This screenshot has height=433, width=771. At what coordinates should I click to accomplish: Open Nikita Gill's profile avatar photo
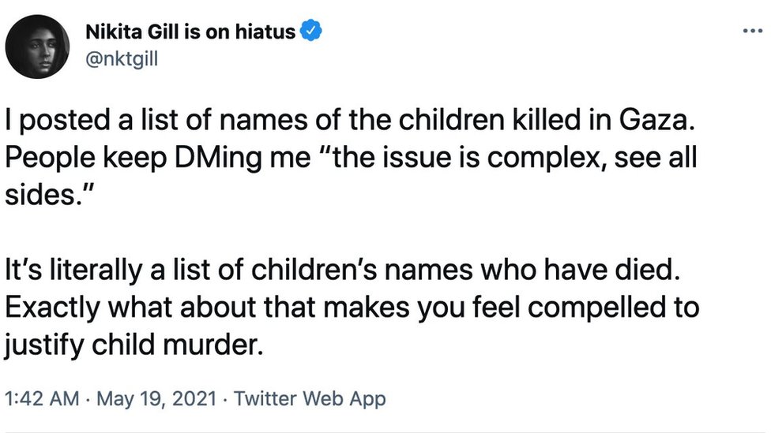click(37, 47)
